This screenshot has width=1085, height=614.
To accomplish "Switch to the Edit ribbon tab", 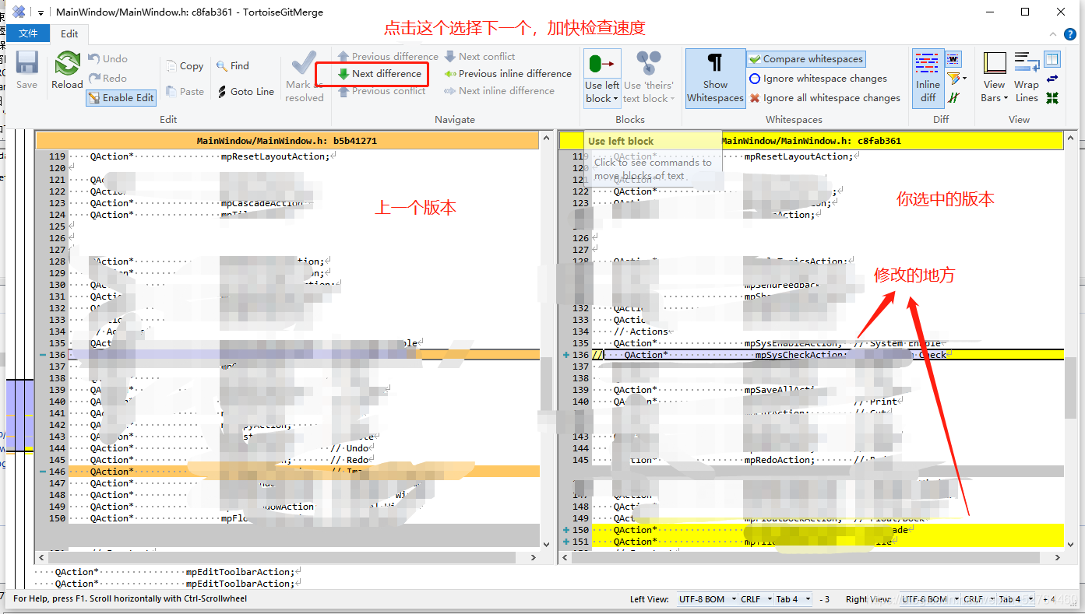I will (x=69, y=33).
